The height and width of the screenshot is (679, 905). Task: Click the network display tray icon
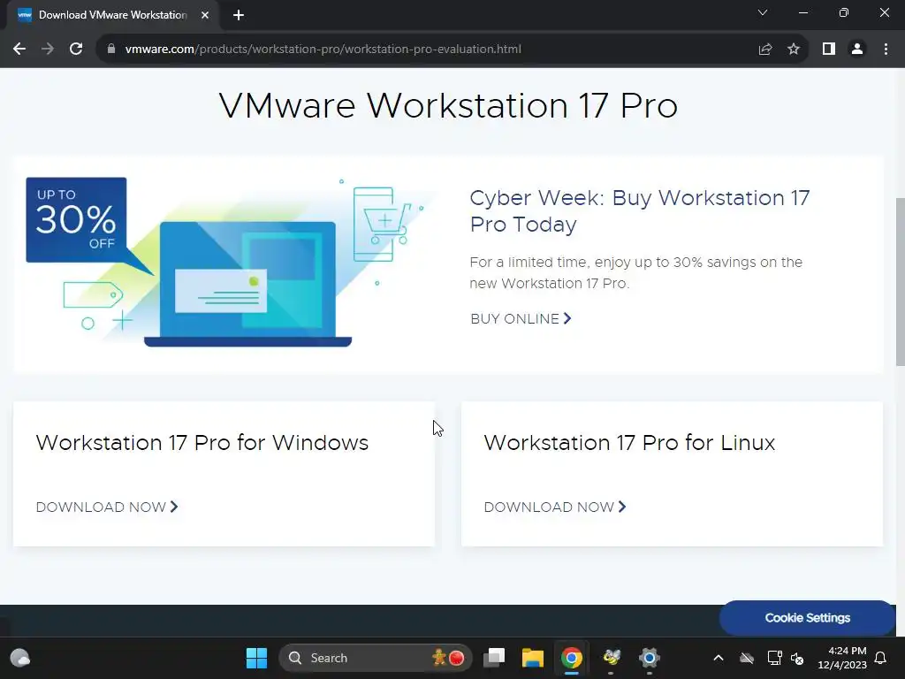click(774, 658)
